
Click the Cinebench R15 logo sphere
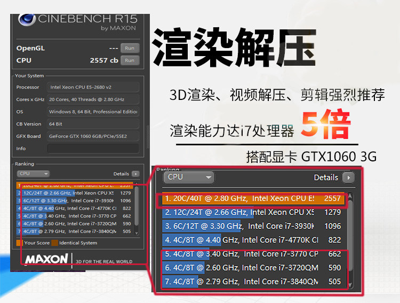(x=27, y=19)
